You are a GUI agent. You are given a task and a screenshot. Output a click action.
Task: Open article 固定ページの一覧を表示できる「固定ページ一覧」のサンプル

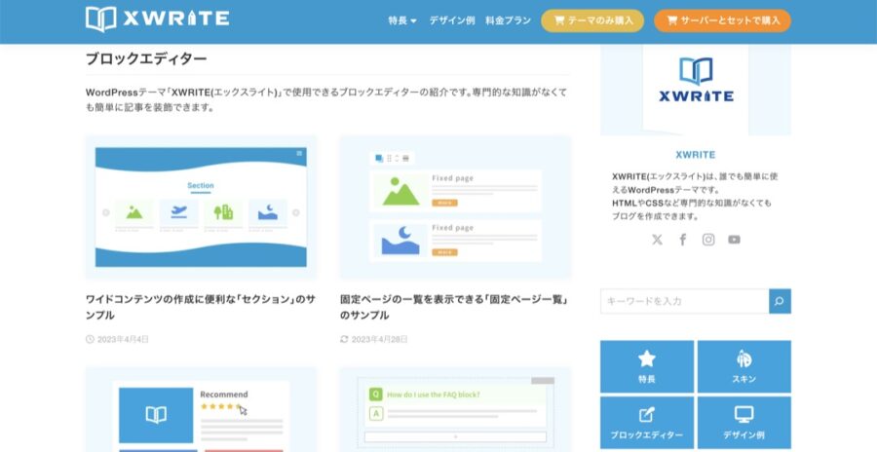click(x=454, y=307)
